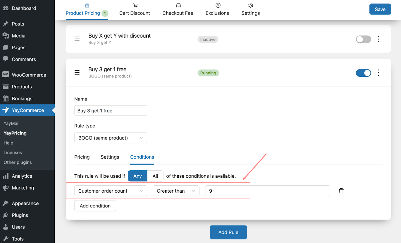Click the Inactive status badge
Image resolution: width=401 pixels, height=243 pixels.
(x=208, y=39)
